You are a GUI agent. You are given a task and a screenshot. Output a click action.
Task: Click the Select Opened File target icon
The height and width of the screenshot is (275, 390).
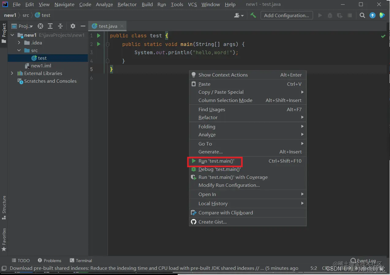coord(40,26)
